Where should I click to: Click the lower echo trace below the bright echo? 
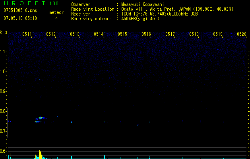37,122
